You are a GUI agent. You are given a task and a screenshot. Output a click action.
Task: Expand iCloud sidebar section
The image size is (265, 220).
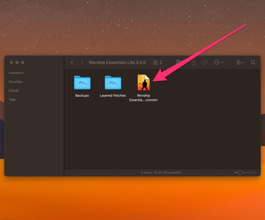tap(14, 91)
